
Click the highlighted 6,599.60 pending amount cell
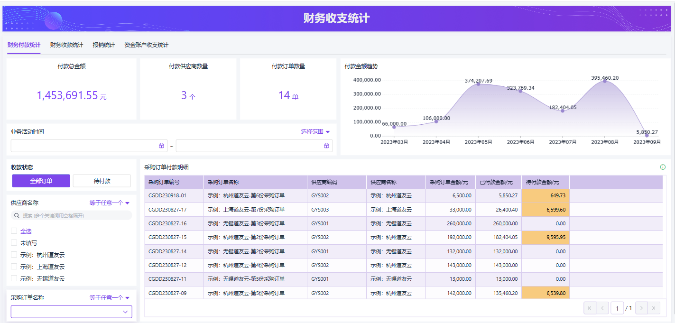coord(546,210)
